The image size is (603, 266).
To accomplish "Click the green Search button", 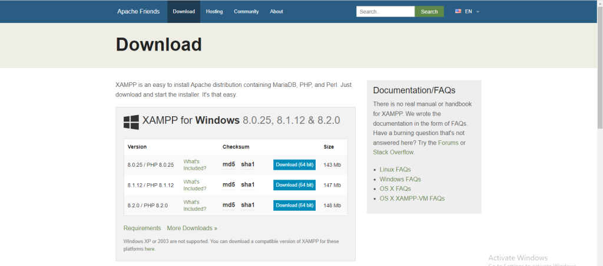I will [x=429, y=12].
